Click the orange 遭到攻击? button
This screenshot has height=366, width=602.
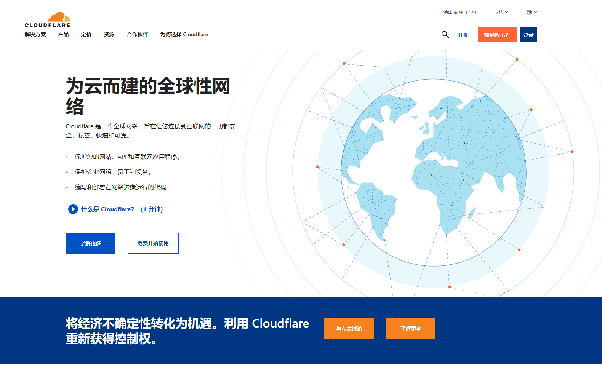498,35
